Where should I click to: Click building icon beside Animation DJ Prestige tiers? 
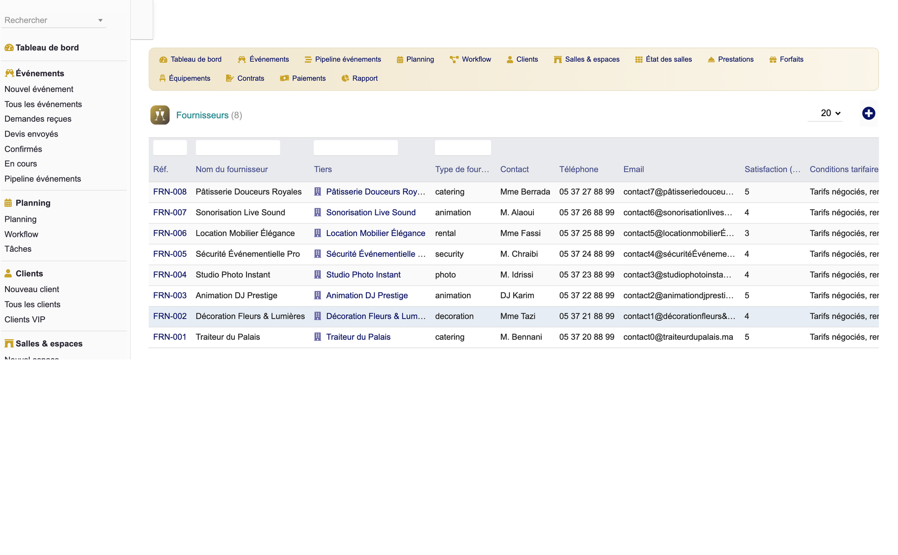[x=317, y=295]
